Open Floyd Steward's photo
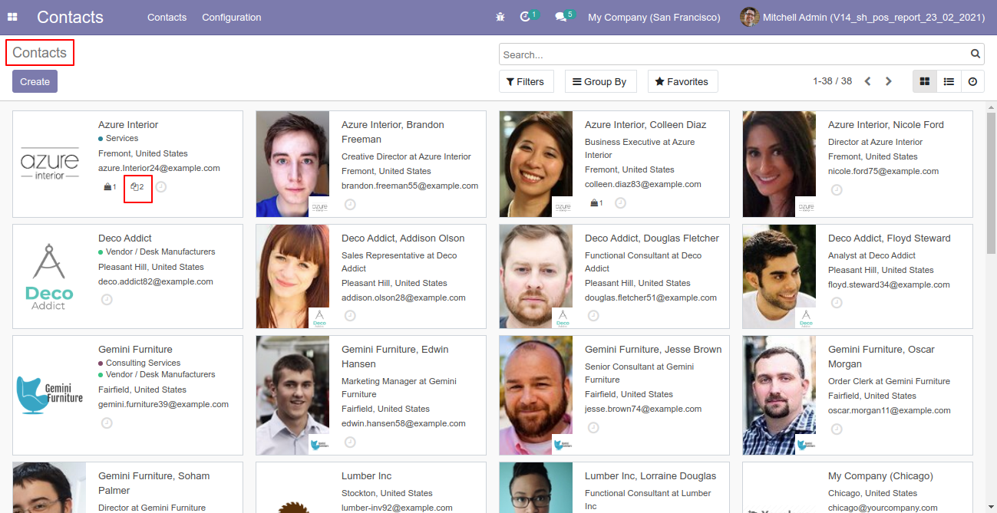This screenshot has height=513, width=997. click(780, 276)
